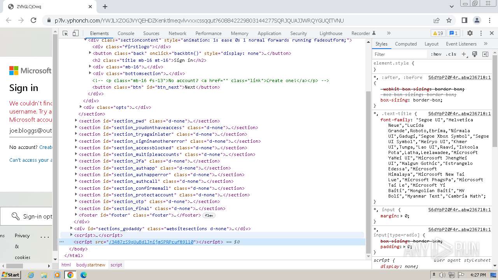
Task: Show the 19 warnings issue counter
Action: (x=438, y=33)
